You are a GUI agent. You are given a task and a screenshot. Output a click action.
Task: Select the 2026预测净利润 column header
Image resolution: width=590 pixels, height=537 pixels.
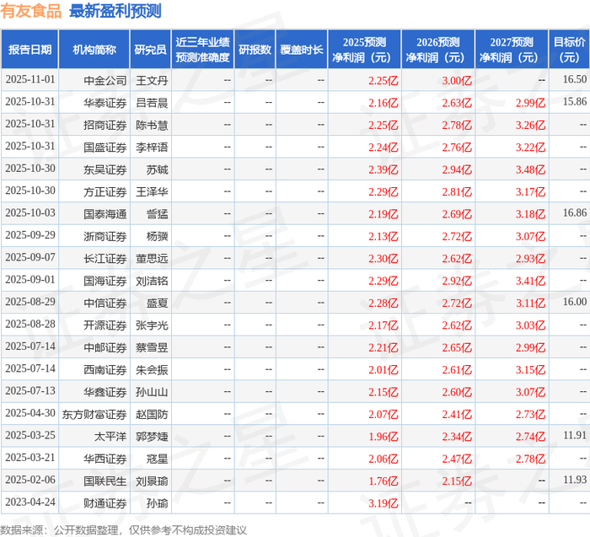click(x=438, y=49)
